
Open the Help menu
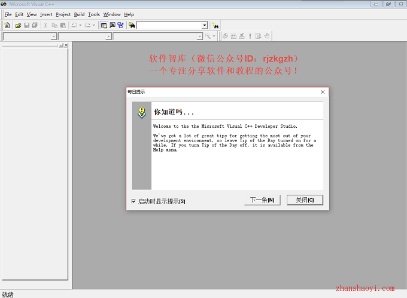pyautogui.click(x=129, y=14)
